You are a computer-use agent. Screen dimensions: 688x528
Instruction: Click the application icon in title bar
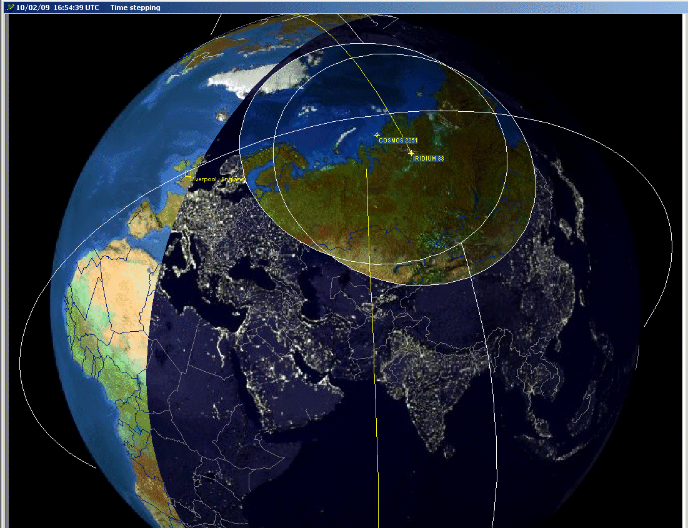pos(11,7)
